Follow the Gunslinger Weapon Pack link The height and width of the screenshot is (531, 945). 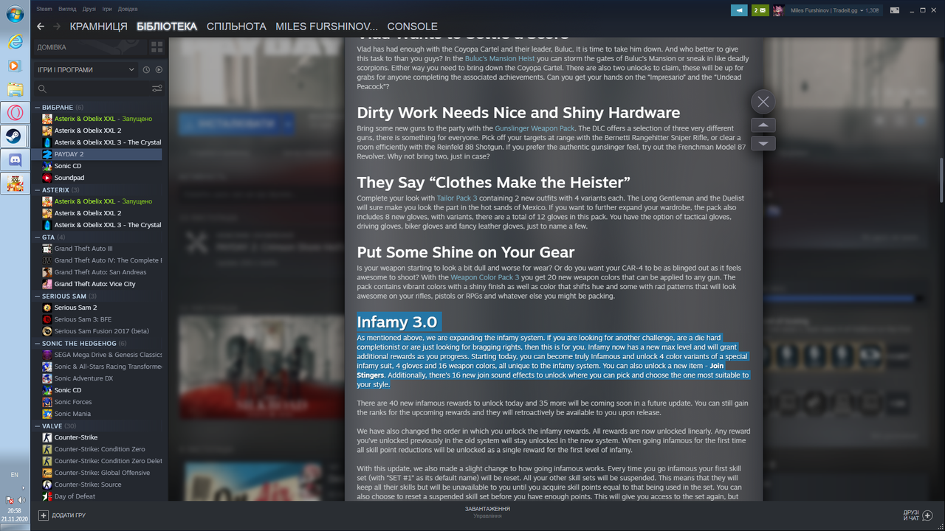(535, 128)
